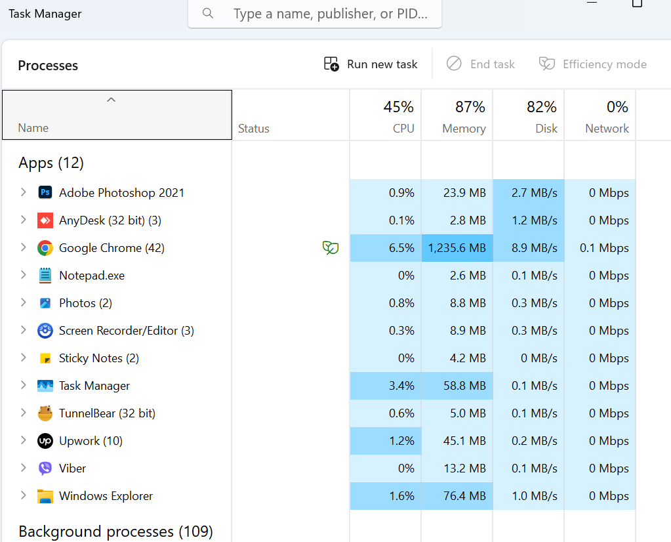The height and width of the screenshot is (542, 671).
Task: Expand AnyDesk (32 bit) process group
Action: click(x=24, y=220)
